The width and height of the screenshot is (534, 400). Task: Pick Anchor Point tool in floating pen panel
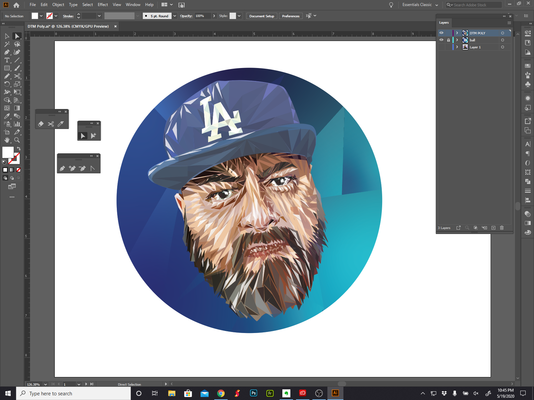pos(92,168)
